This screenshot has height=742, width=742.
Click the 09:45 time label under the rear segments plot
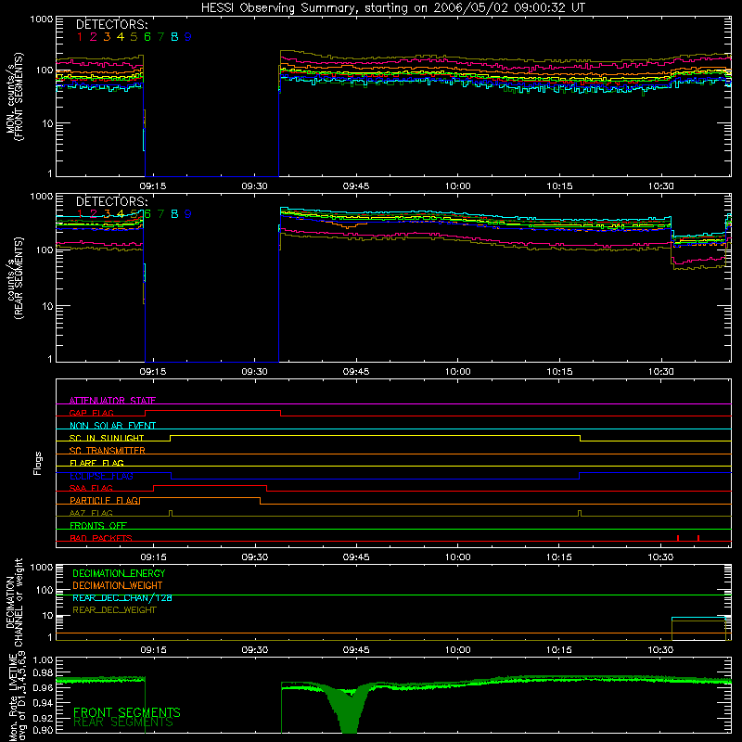tap(356, 372)
